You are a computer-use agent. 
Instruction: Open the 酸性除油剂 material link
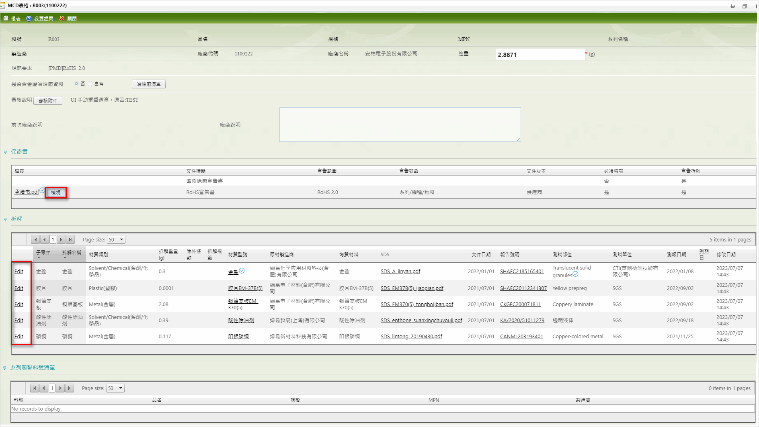241,321
